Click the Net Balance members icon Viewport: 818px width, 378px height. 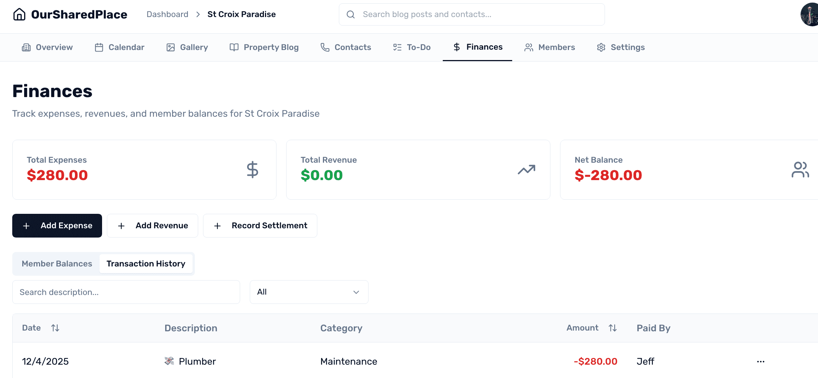click(x=800, y=170)
